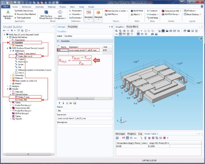Switch to the Definitions ribbon tab
Viewport: 205px width, 164px height.
click(26, 7)
